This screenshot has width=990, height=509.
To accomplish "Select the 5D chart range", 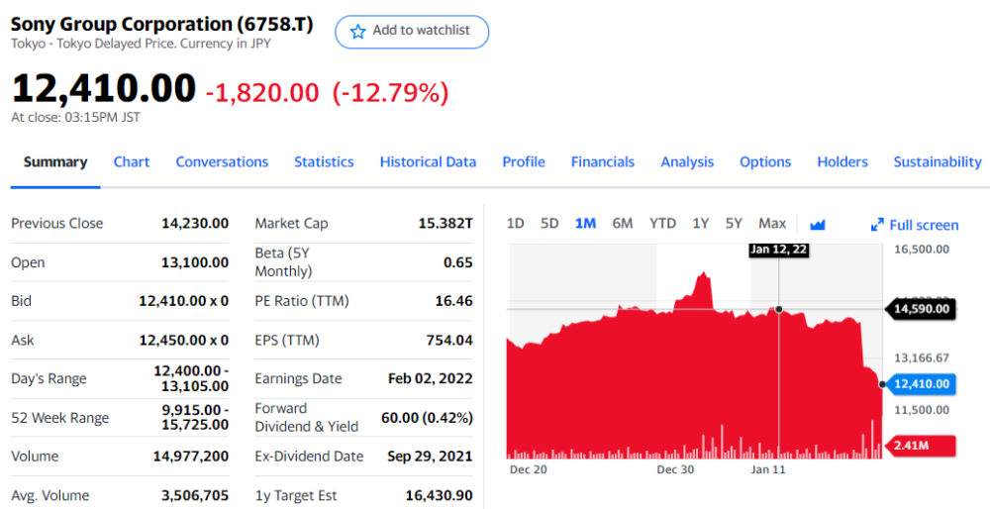I will coord(549,224).
